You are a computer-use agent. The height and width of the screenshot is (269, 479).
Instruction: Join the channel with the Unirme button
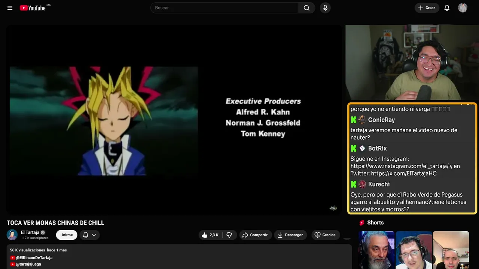(x=67, y=235)
